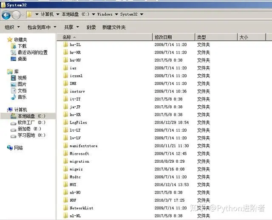The height and width of the screenshot is (220, 272).
Task: Select Windows breadcrumb in address bar
Action: 105,14
